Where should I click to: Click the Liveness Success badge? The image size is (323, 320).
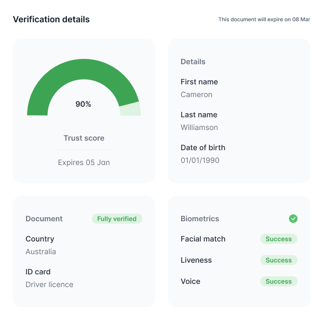[x=279, y=260]
